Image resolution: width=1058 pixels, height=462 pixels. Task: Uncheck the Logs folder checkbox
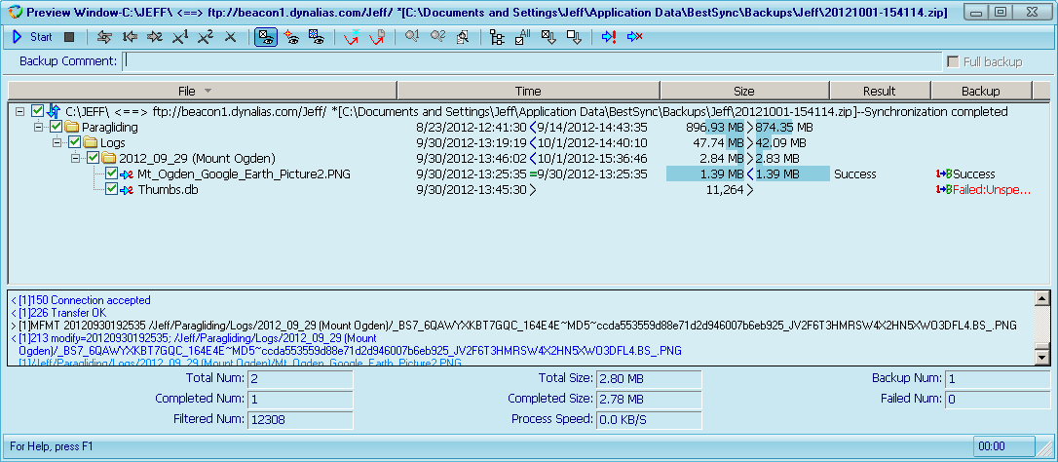(x=74, y=142)
